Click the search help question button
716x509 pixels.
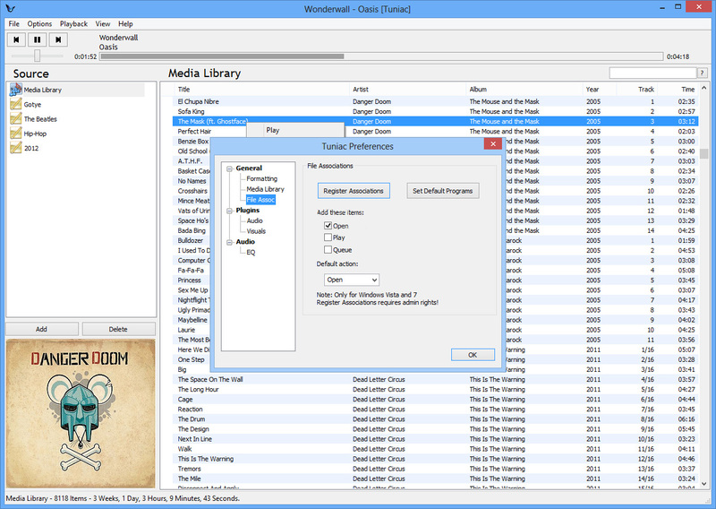point(703,73)
